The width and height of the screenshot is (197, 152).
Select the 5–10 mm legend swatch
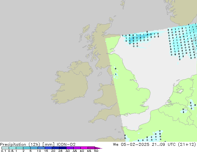click(x=34, y=148)
